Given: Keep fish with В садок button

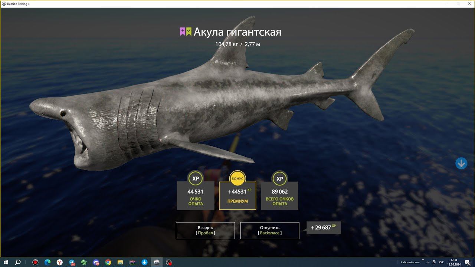Looking at the screenshot, I should (x=205, y=230).
